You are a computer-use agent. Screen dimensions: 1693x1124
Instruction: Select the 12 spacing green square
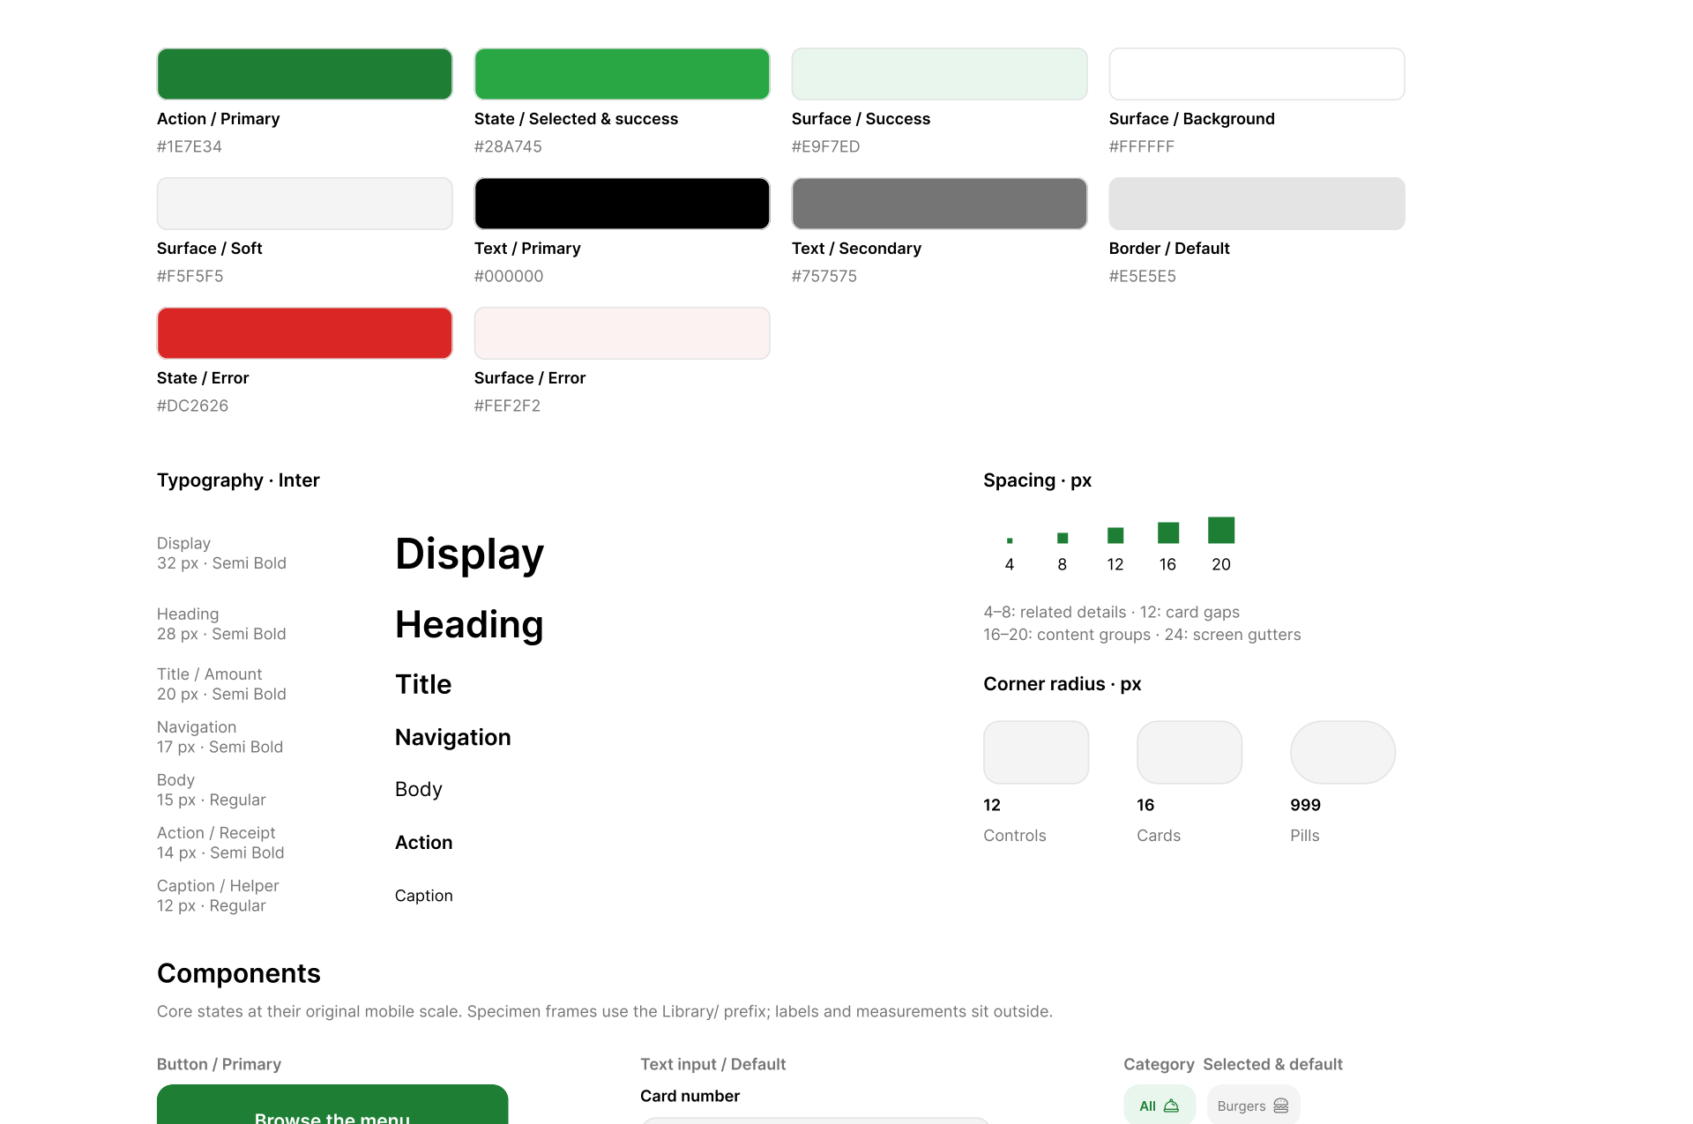coord(1115,535)
